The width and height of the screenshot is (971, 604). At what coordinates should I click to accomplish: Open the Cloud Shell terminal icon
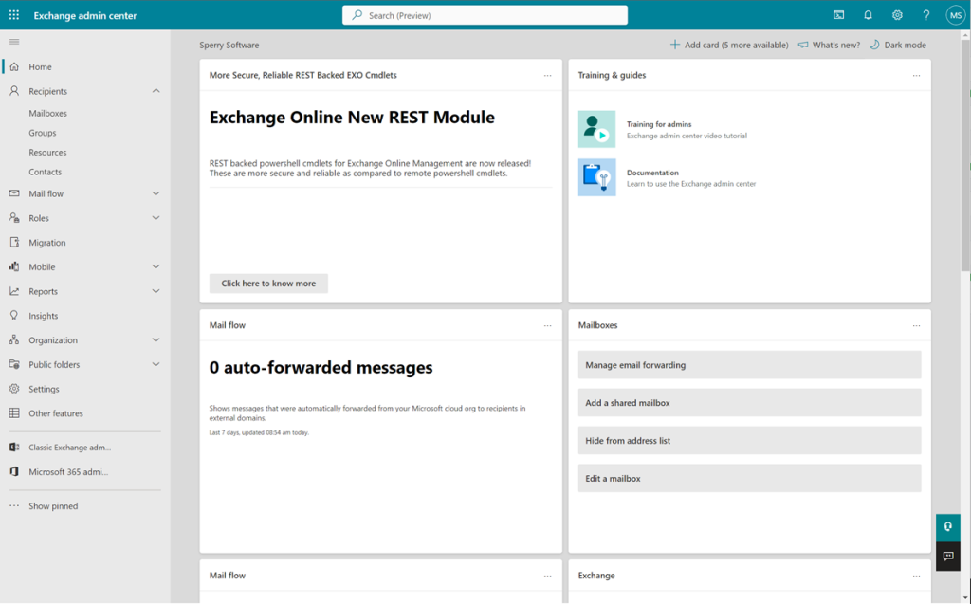pyautogui.click(x=837, y=15)
